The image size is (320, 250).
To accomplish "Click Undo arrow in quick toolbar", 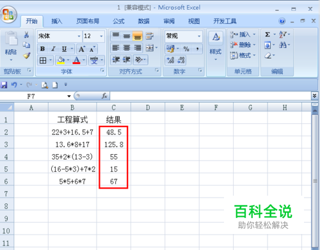I will click(14, 85).
